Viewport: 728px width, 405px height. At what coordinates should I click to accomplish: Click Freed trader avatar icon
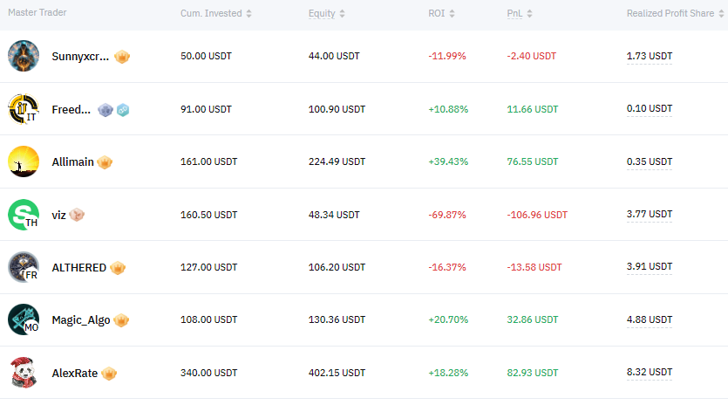point(24,109)
